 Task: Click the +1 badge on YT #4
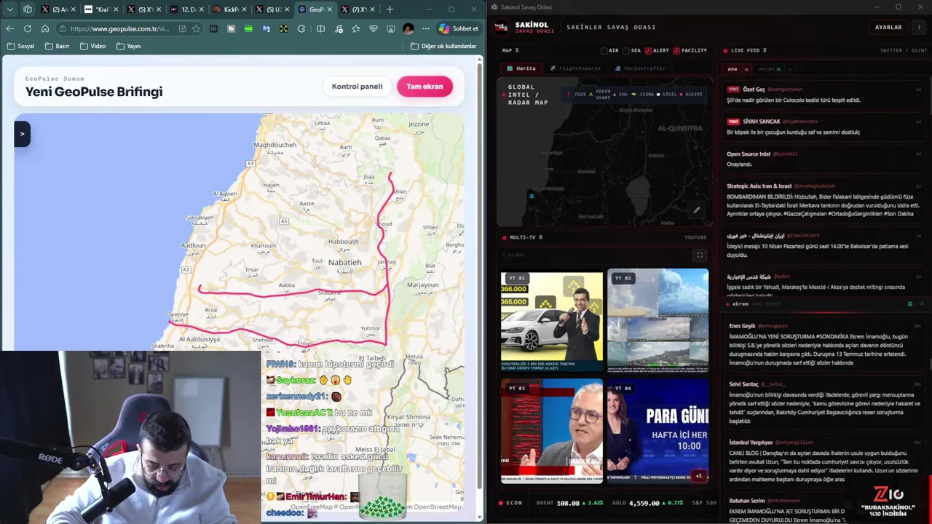(x=698, y=476)
